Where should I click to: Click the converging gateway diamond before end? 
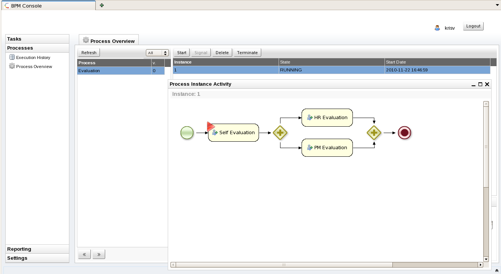374,133
